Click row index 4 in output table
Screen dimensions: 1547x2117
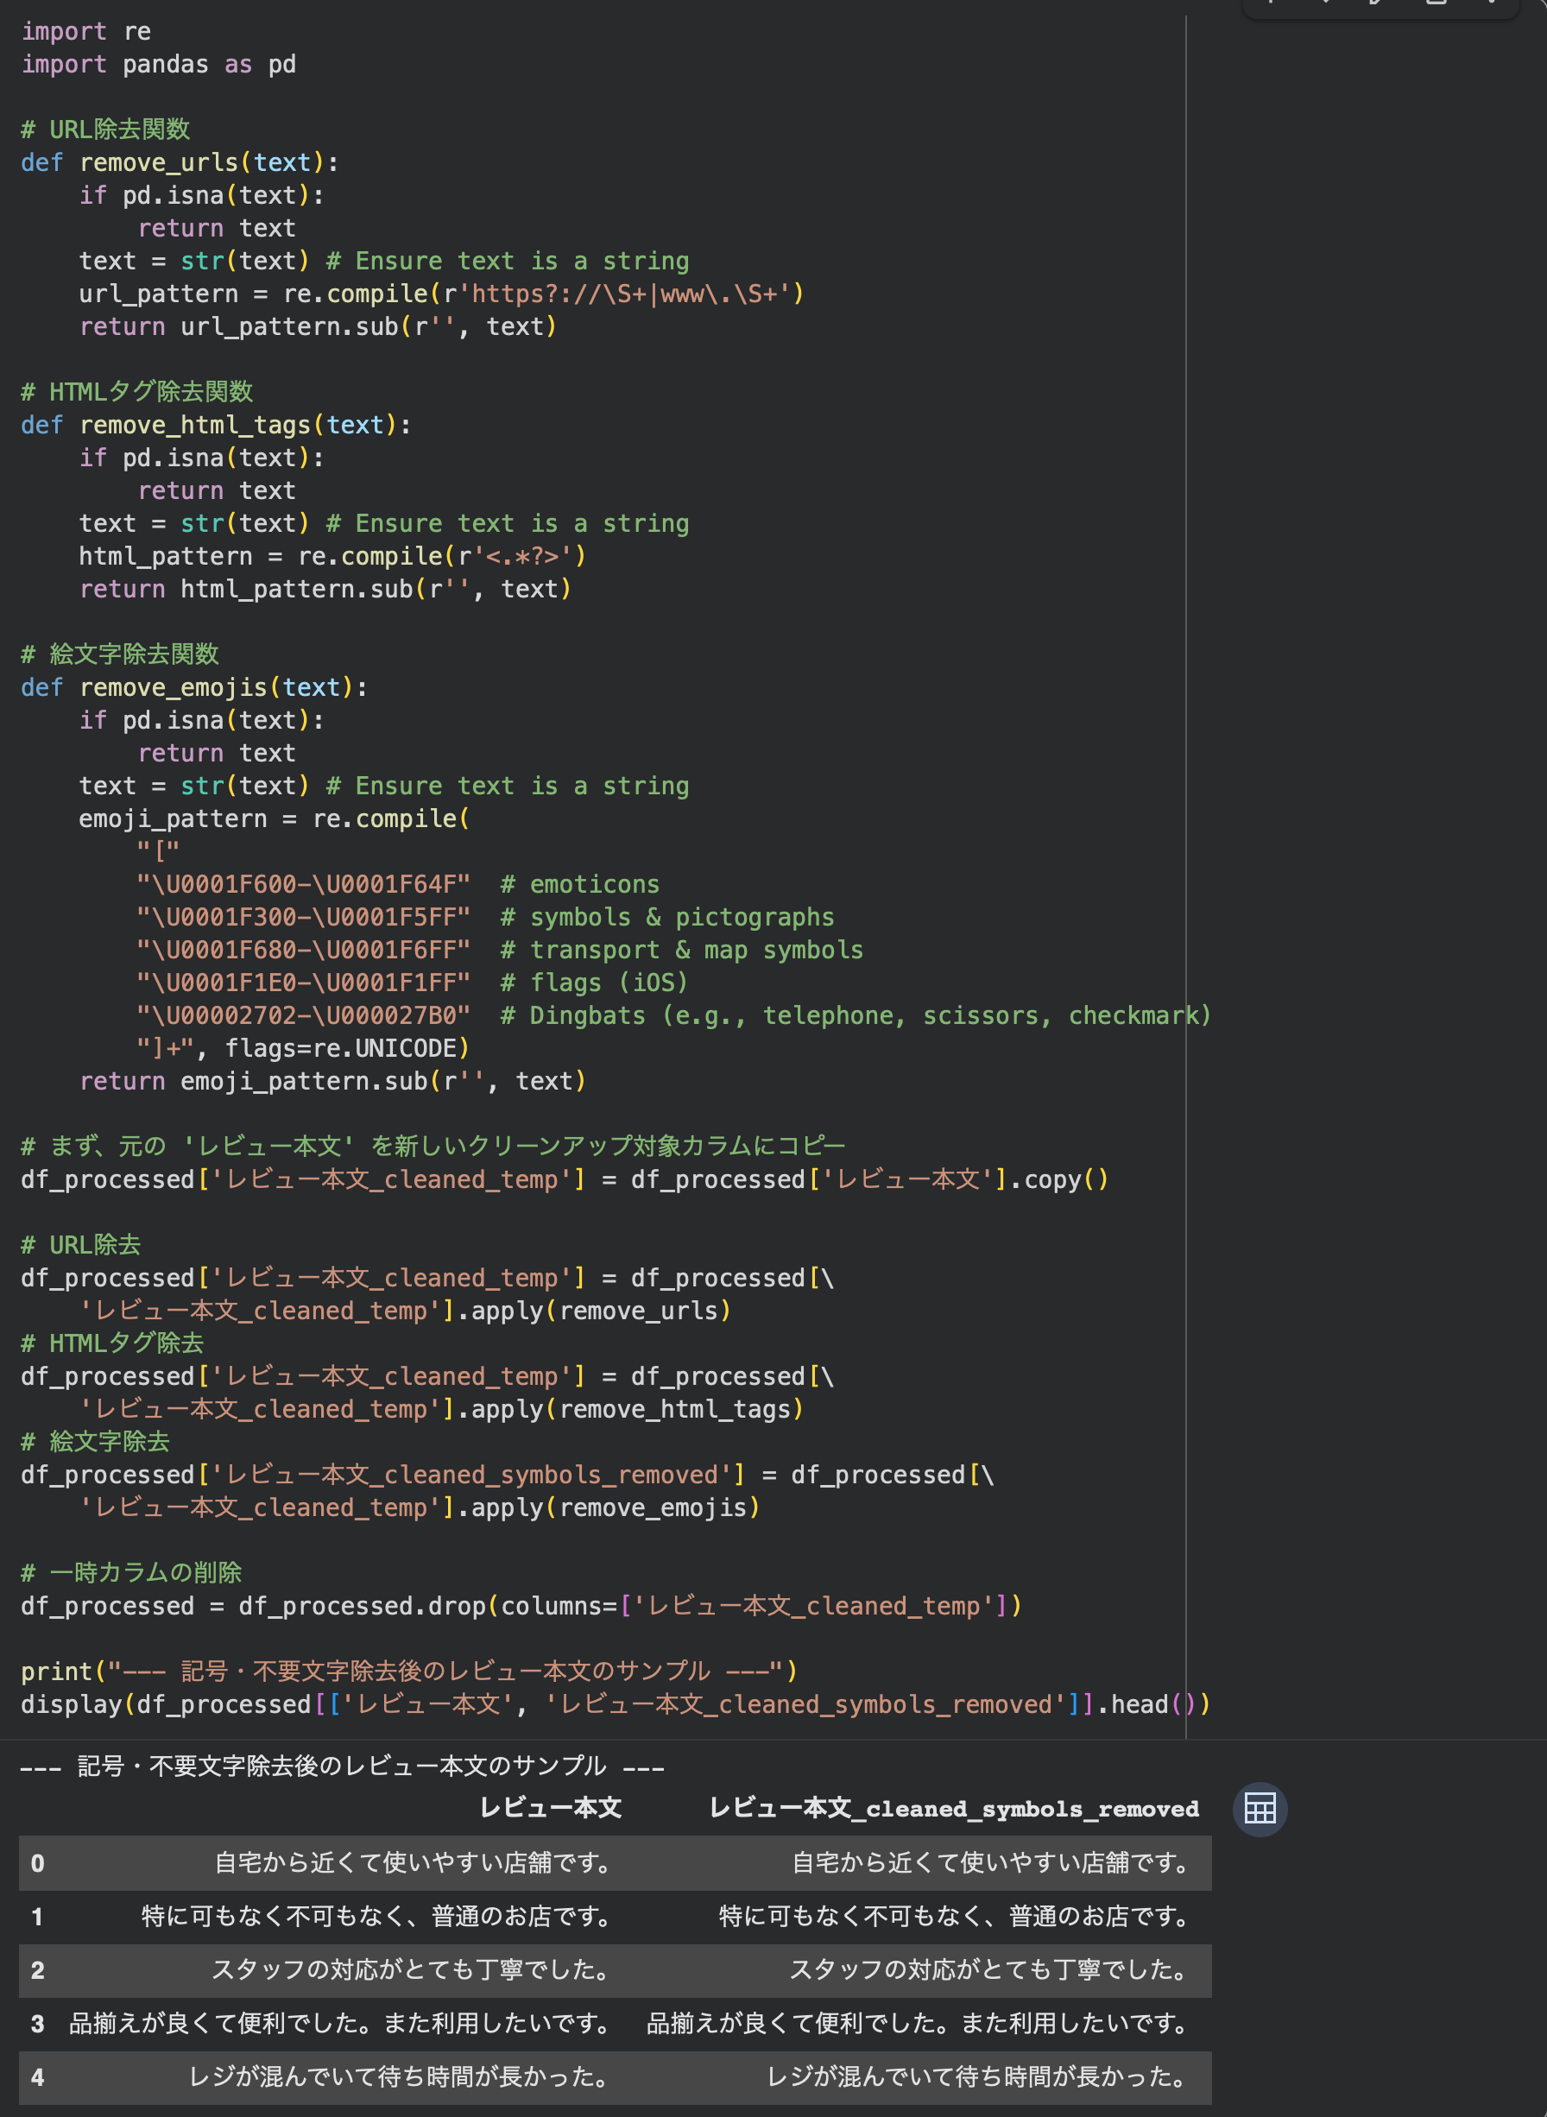(37, 2076)
